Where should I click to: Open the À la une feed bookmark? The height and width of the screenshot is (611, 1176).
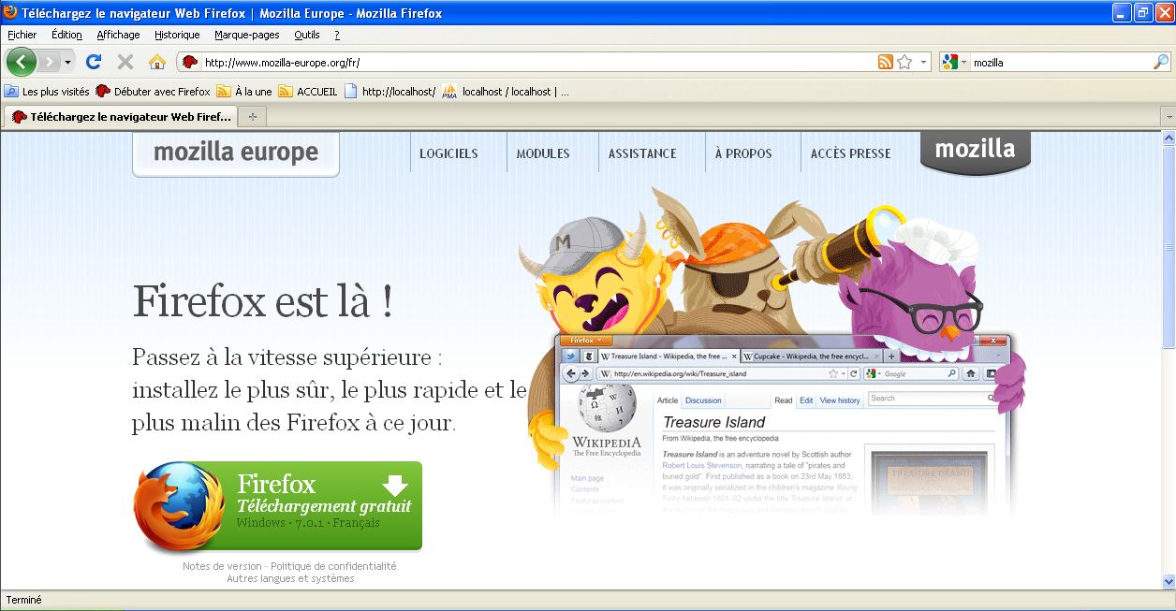click(244, 92)
